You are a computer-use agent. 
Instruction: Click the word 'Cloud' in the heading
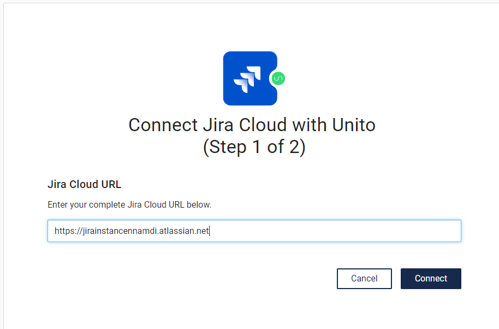pyautogui.click(x=264, y=125)
